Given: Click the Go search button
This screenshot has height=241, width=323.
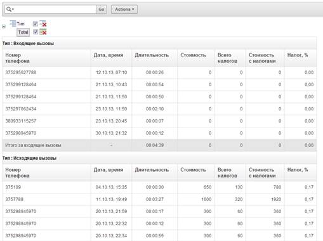Looking at the screenshot, I should pos(102,10).
